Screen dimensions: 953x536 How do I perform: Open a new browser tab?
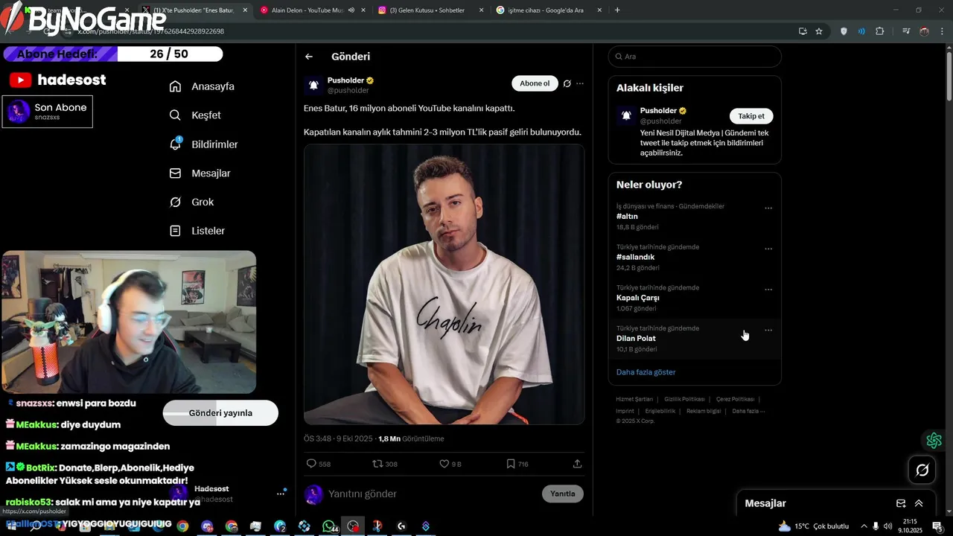coord(617,10)
